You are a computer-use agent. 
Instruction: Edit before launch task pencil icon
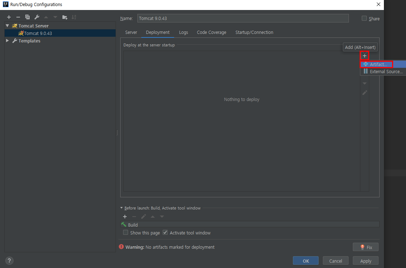click(x=143, y=217)
